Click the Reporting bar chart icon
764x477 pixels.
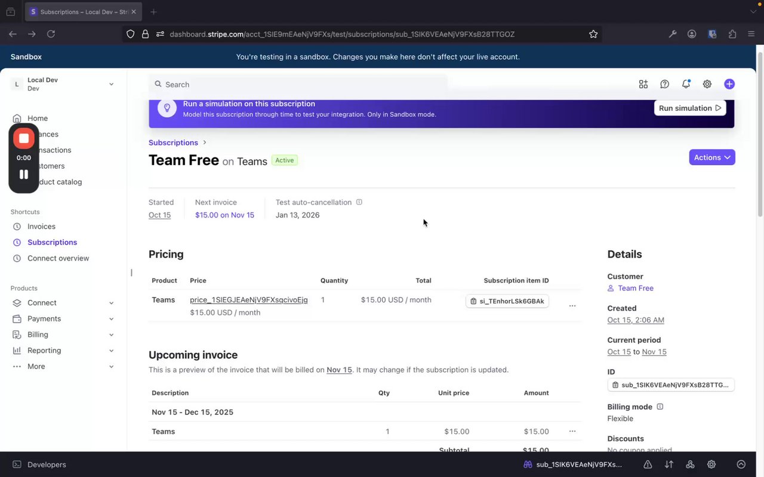17,351
